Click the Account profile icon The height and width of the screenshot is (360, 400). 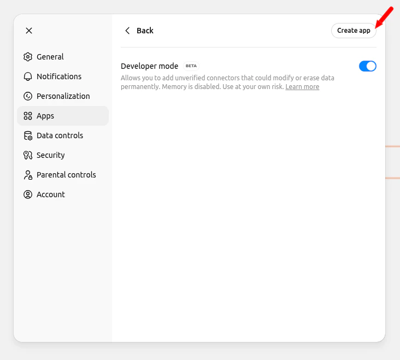28,194
